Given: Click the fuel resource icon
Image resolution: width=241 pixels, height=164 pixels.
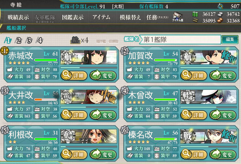Looking at the screenshot, I should pyautogui.click(x=195, y=14).
